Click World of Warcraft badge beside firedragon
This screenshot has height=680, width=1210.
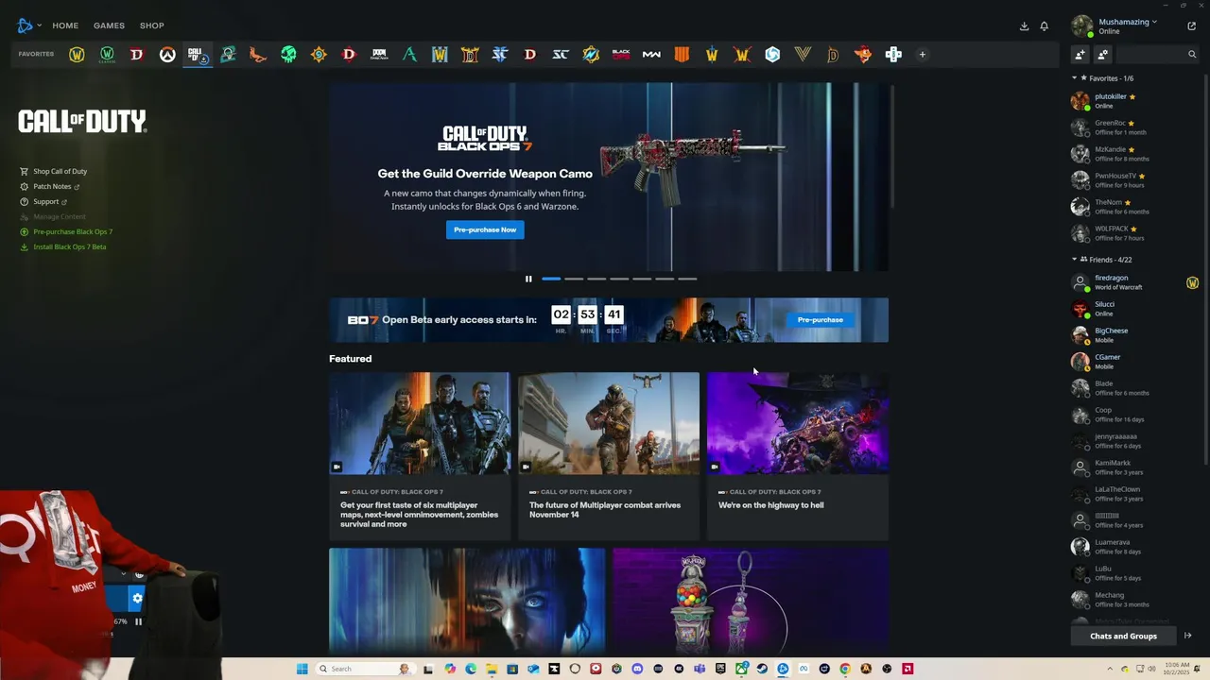tap(1192, 282)
